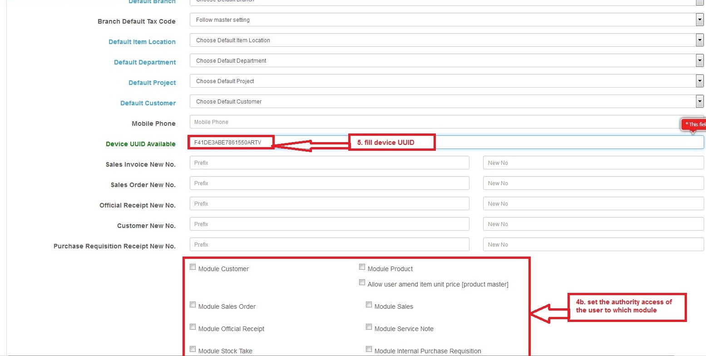Open the Default Department dropdown
Screen dimensions: 706x356
tap(446, 61)
